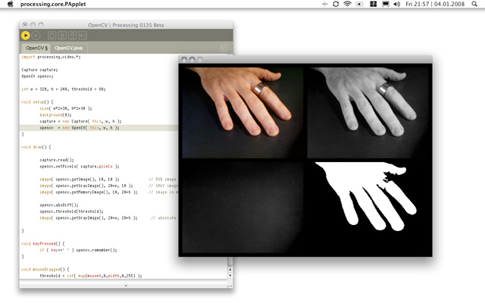Select the OpenCV sketch tab
485x303 pixels.
pos(36,48)
